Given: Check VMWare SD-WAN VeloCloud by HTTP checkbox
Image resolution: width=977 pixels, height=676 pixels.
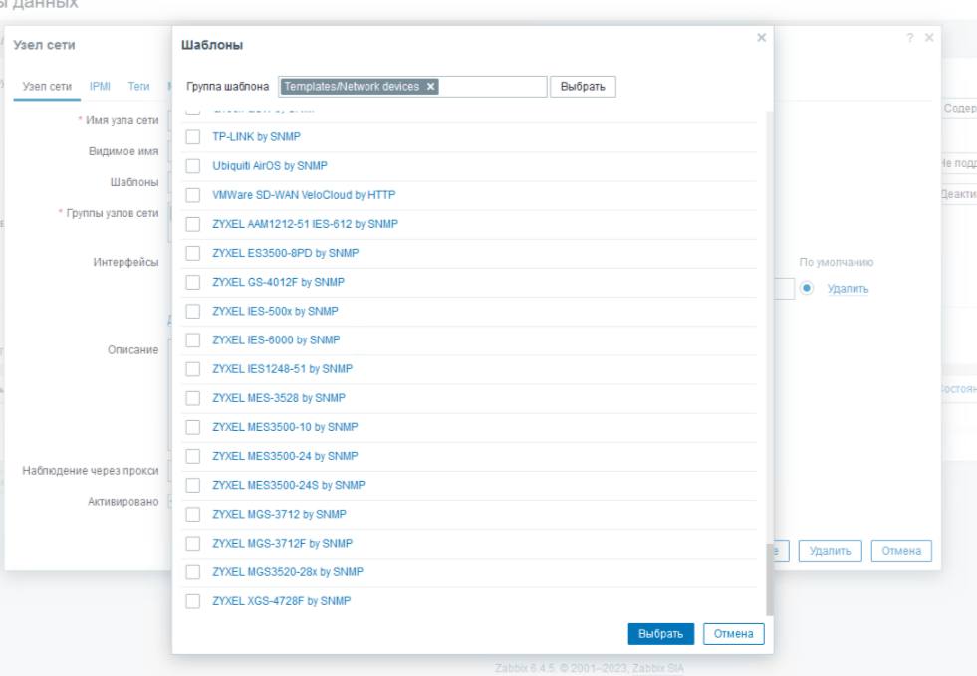Looking at the screenshot, I should (x=193, y=195).
